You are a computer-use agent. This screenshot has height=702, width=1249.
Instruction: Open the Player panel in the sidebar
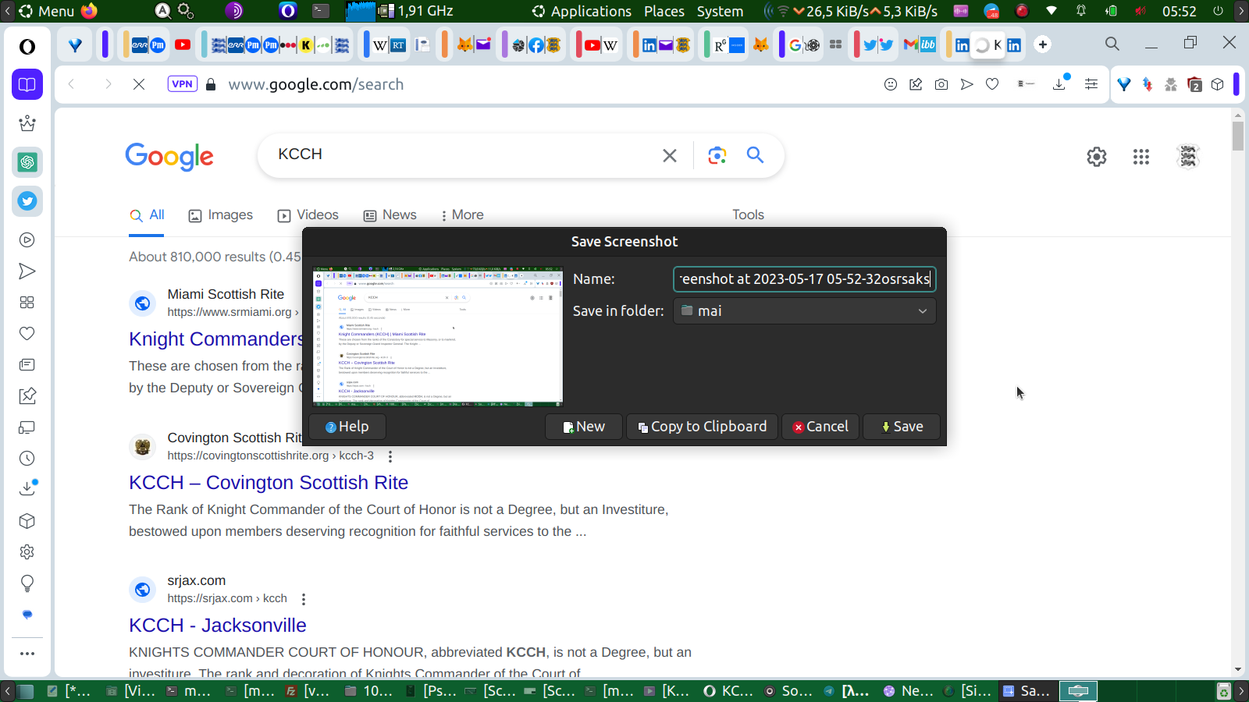(27, 240)
